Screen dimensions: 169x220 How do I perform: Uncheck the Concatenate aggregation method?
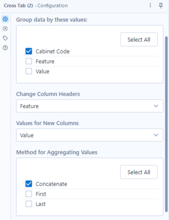(x=29, y=184)
